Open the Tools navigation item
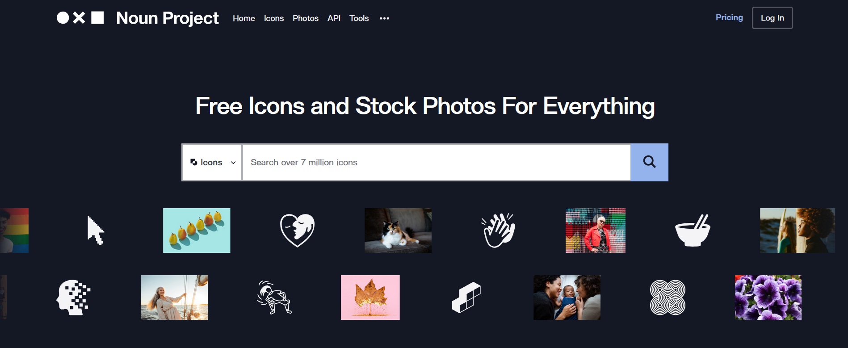This screenshot has height=348, width=848. click(359, 18)
